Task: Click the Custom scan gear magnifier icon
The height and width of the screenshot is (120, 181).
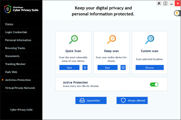Action: tap(149, 40)
